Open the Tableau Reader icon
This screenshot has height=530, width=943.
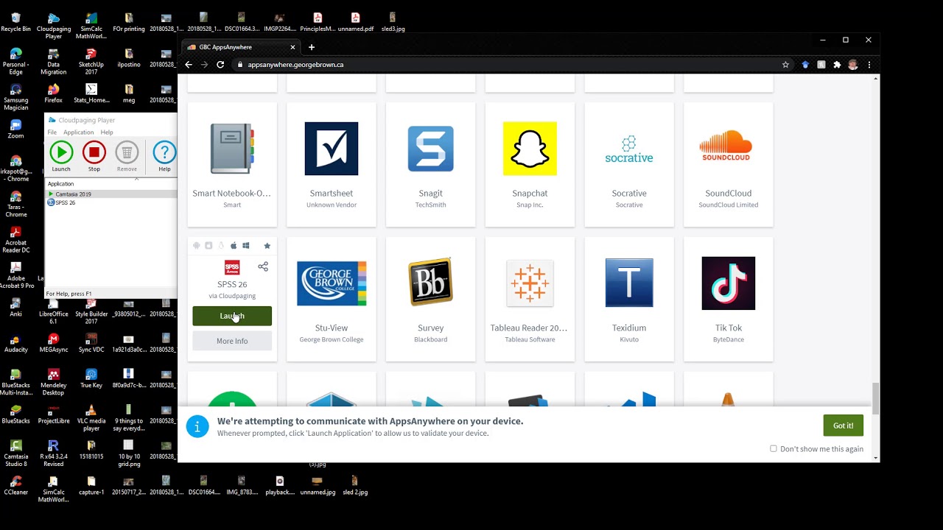click(530, 283)
